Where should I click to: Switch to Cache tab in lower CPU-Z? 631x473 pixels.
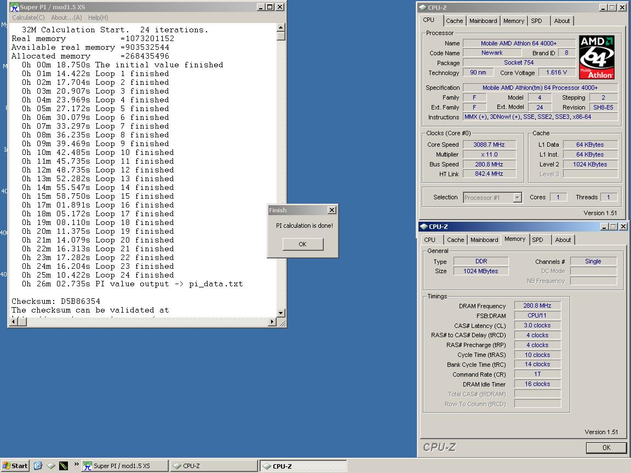click(x=456, y=240)
